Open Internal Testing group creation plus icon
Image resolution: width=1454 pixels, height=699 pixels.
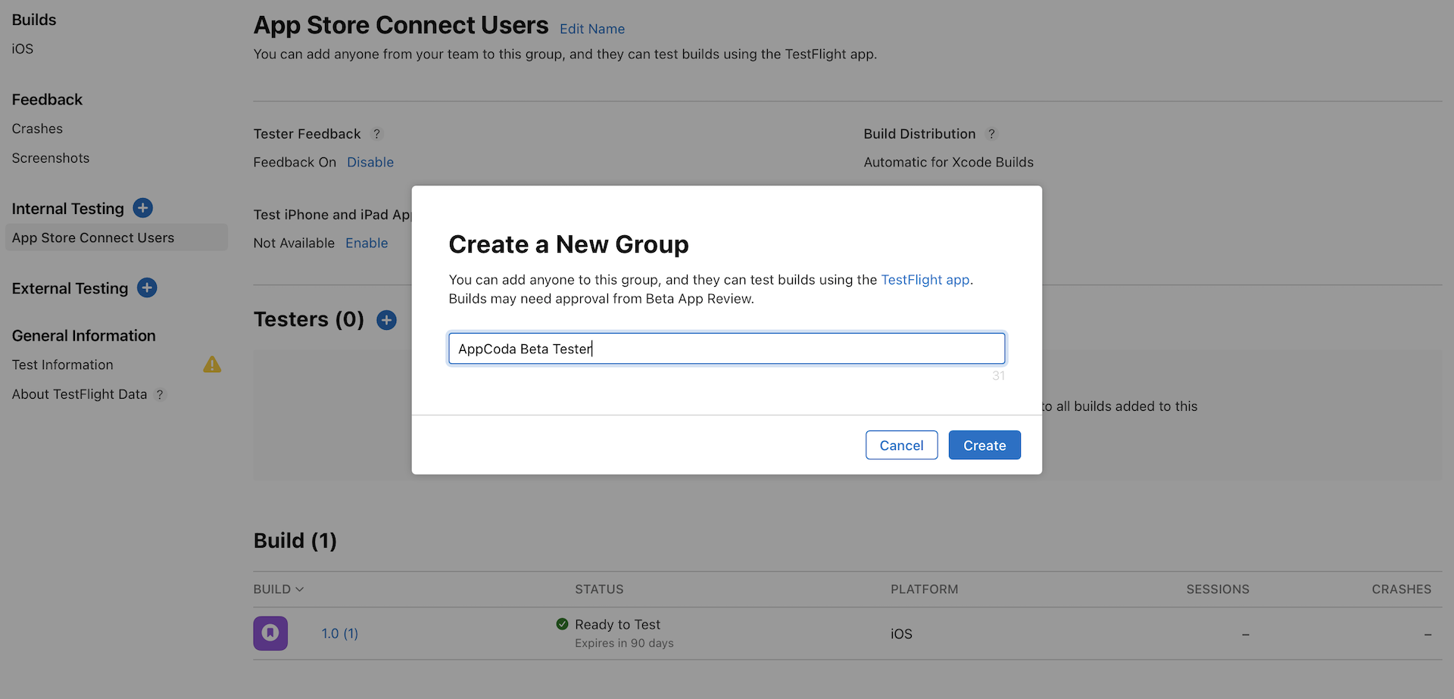pos(142,208)
